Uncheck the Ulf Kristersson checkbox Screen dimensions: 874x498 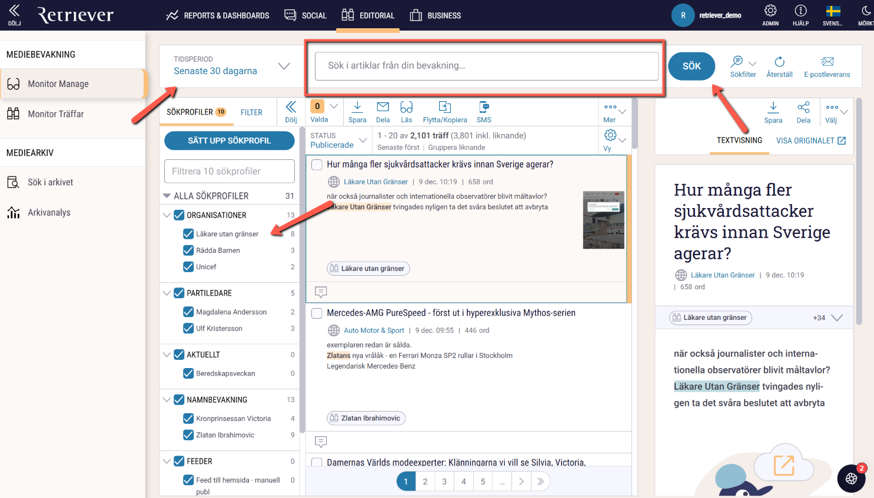pos(188,329)
